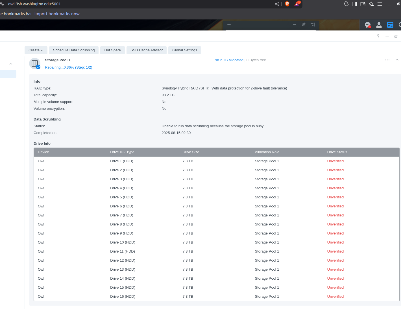This screenshot has width=401, height=309.
Task: Open Storage Manager help question mark
Action: (x=378, y=36)
